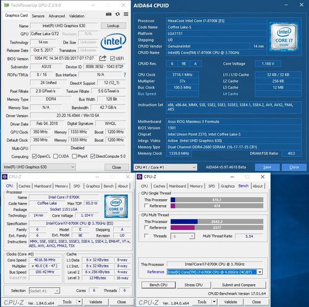The height and width of the screenshot is (307, 309).
Task: Click the GPU-Z screenshot camera icon
Action: [109, 14]
